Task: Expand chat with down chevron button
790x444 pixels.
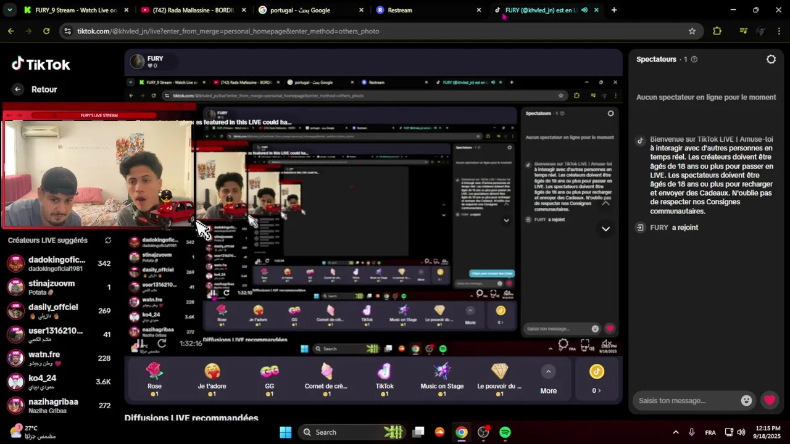Action: coord(605,229)
